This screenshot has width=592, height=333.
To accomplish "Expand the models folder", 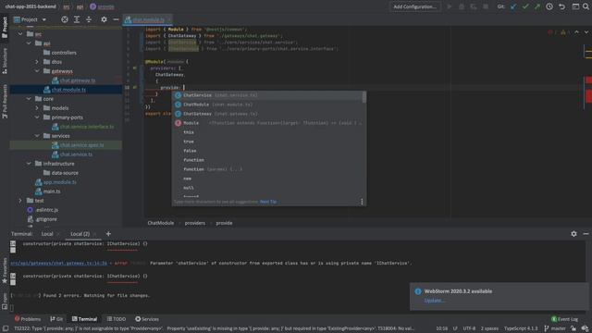I will click(37, 108).
